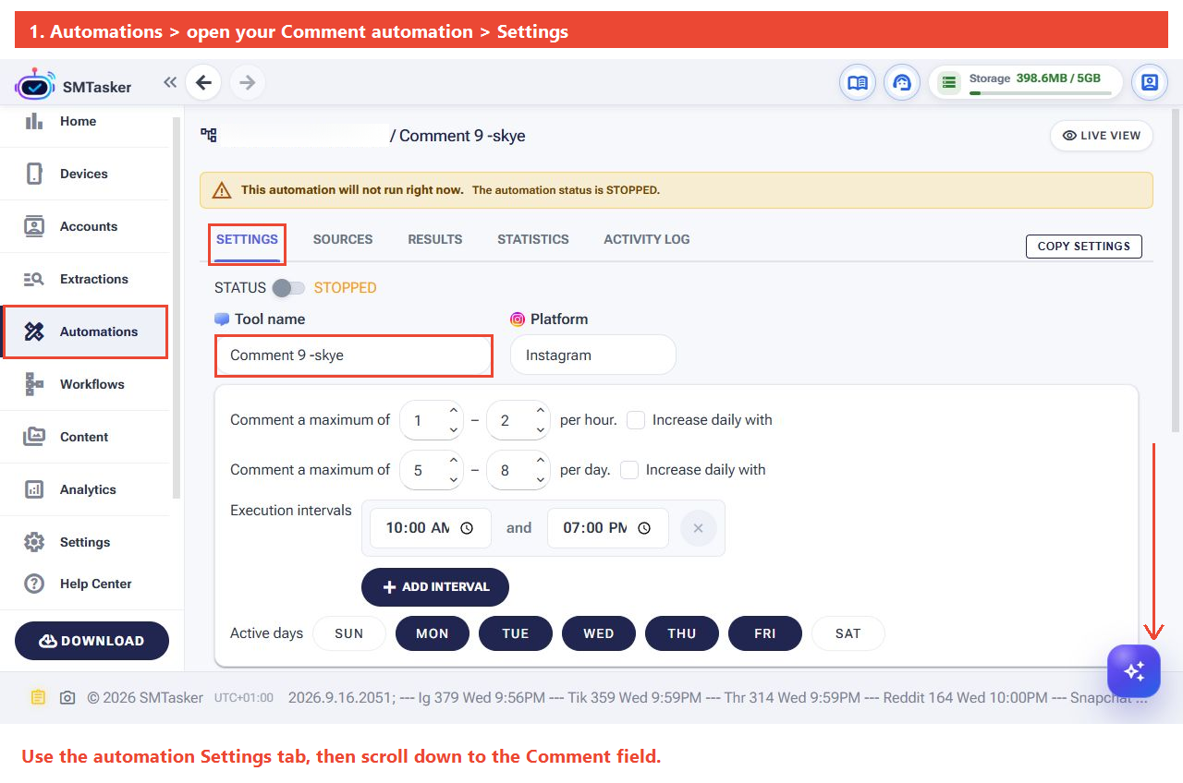1183x783 pixels.
Task: Open Content in the sidebar
Action: click(x=85, y=437)
